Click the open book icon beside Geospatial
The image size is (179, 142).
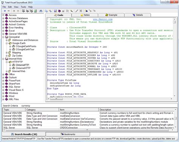(x=6, y=37)
